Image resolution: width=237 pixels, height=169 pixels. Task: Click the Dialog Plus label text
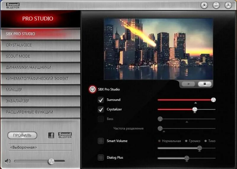pos(115,157)
